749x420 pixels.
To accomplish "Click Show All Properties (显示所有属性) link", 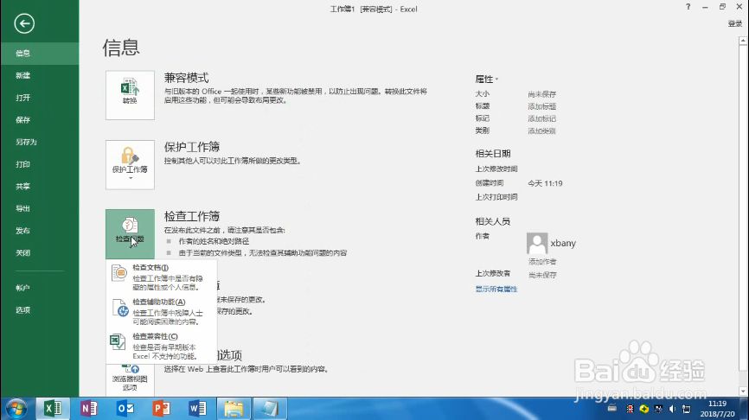I will 496,289.
